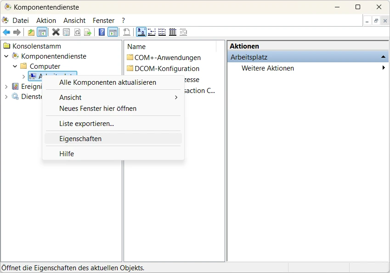
Task: Switch to Details view icon in toolbar
Action: click(x=173, y=32)
